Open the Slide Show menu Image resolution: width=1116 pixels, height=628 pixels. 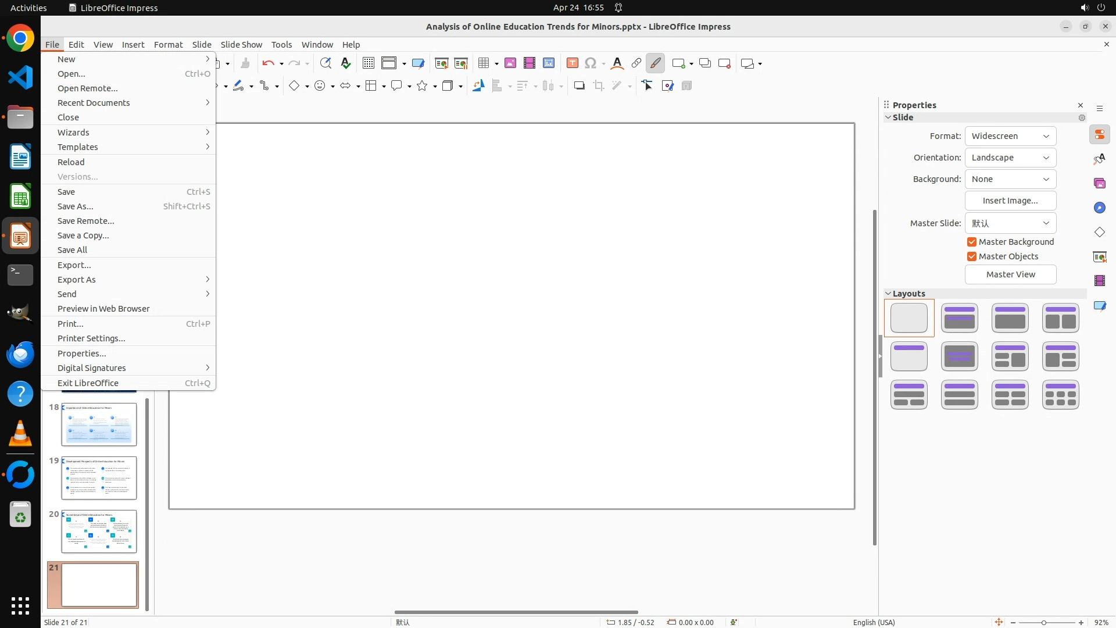coord(241,44)
